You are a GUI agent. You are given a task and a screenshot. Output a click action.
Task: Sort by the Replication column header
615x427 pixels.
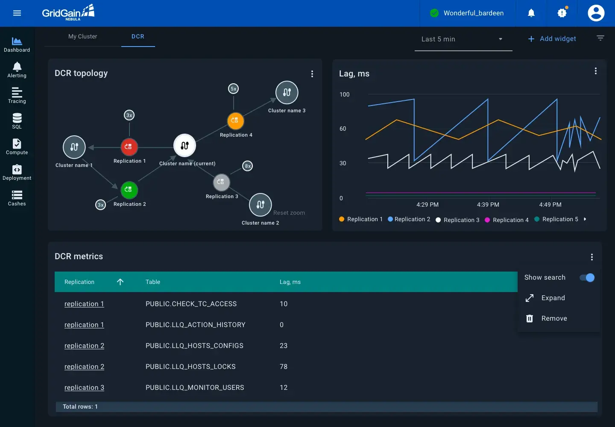(79, 282)
